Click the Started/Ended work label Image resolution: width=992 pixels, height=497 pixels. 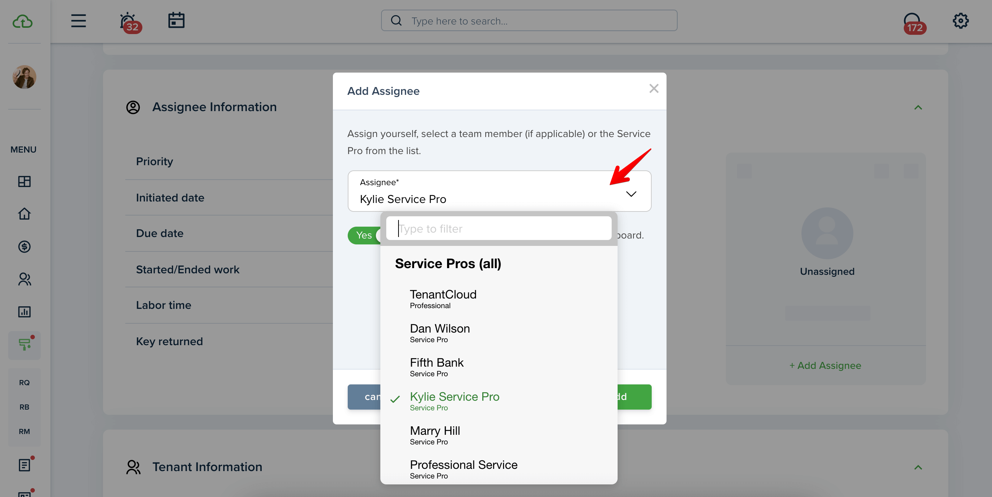point(188,269)
